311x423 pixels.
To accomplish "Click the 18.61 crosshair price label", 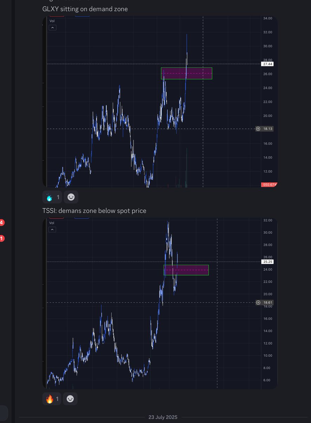I will point(268,302).
